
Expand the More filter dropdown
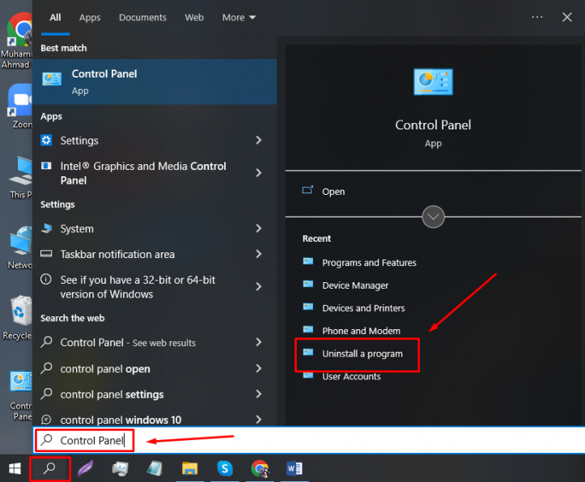click(239, 17)
